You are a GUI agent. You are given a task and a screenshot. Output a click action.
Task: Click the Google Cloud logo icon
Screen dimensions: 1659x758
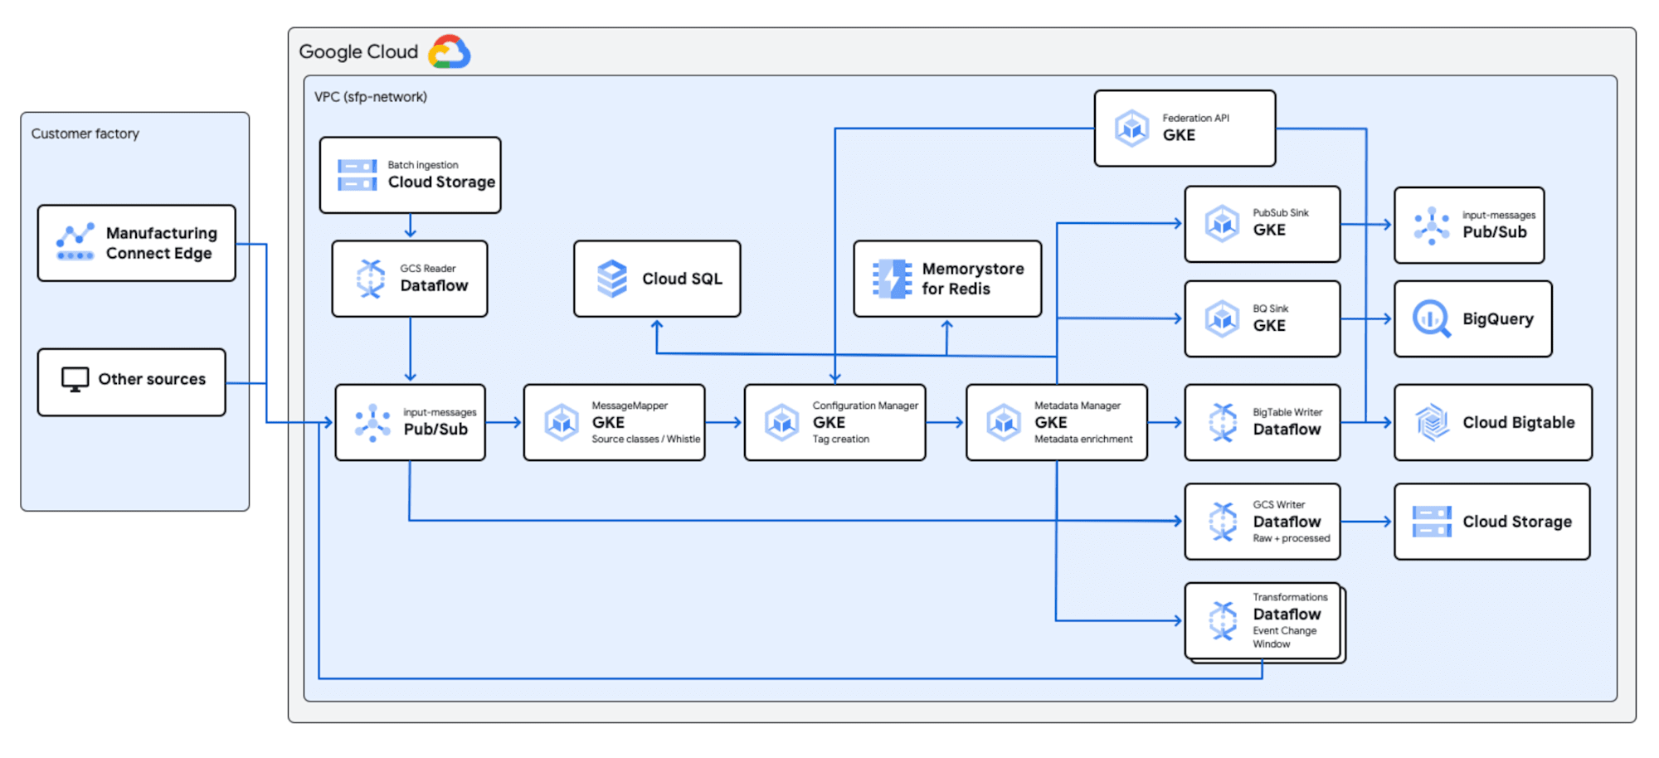[x=449, y=52]
